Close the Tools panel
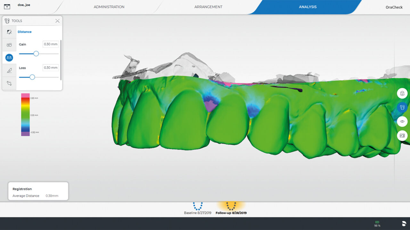This screenshot has width=410, height=230. coord(57,21)
